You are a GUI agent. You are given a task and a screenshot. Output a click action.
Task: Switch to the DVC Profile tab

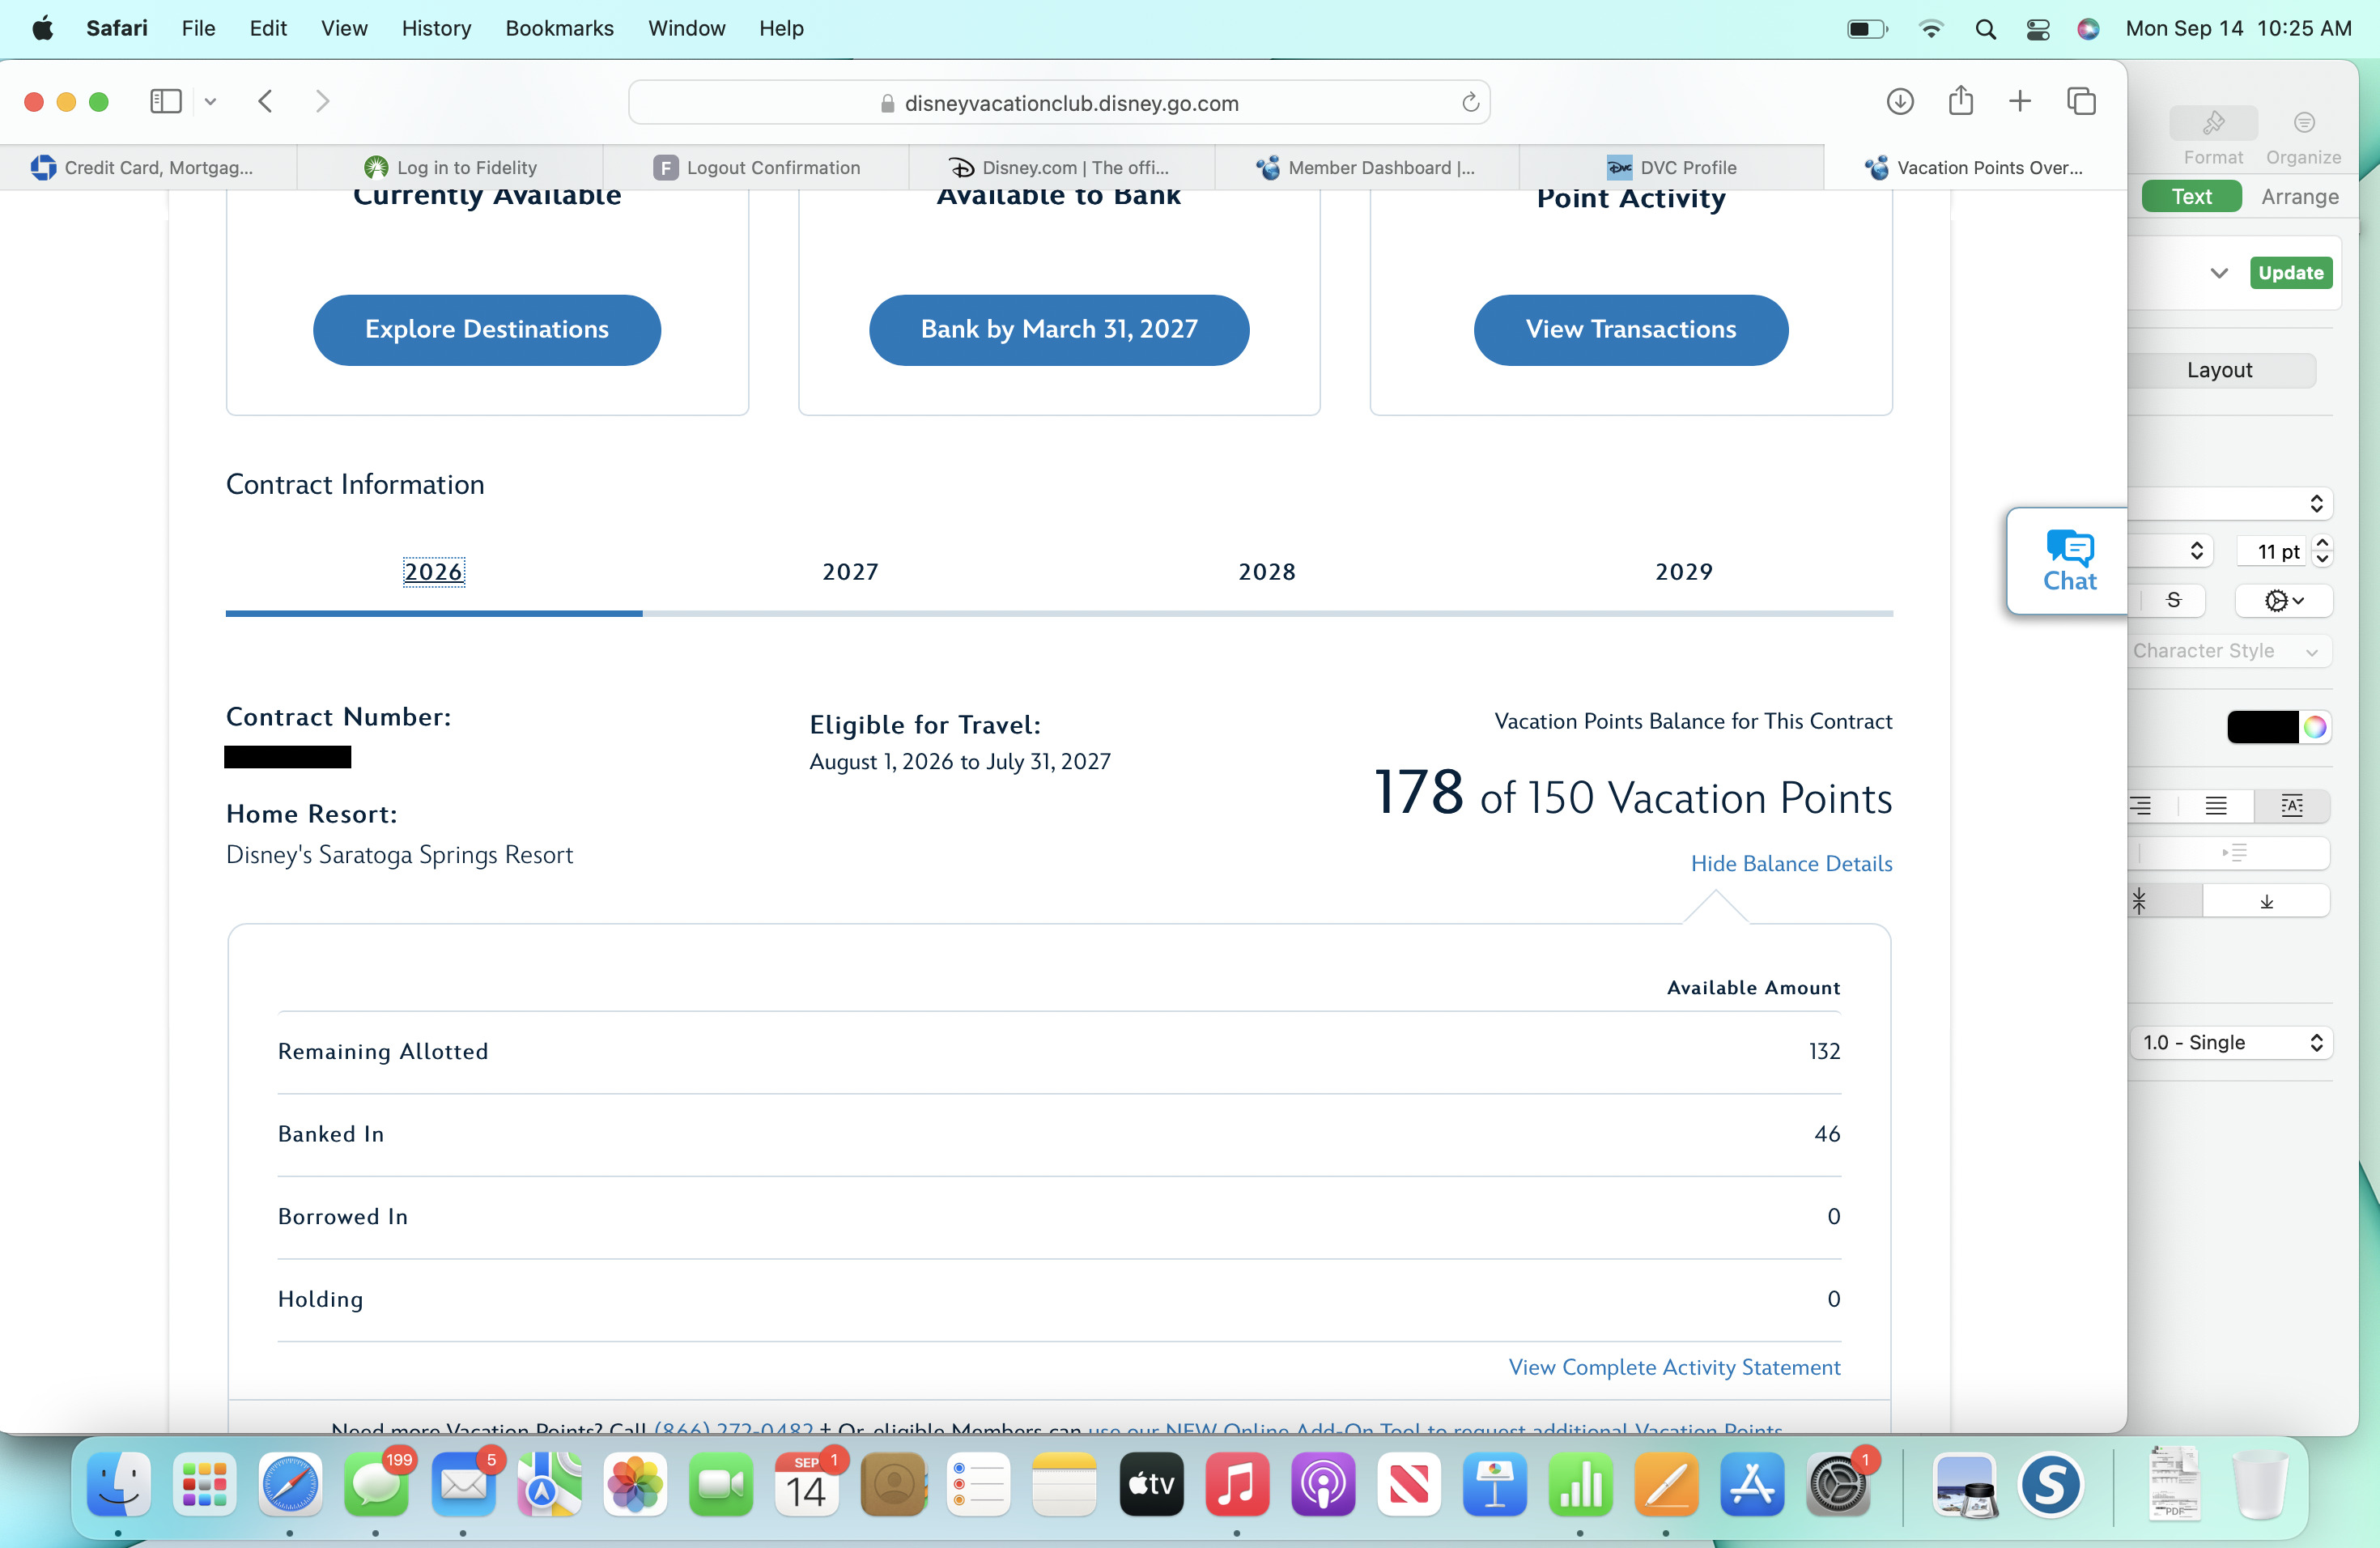click(1672, 167)
